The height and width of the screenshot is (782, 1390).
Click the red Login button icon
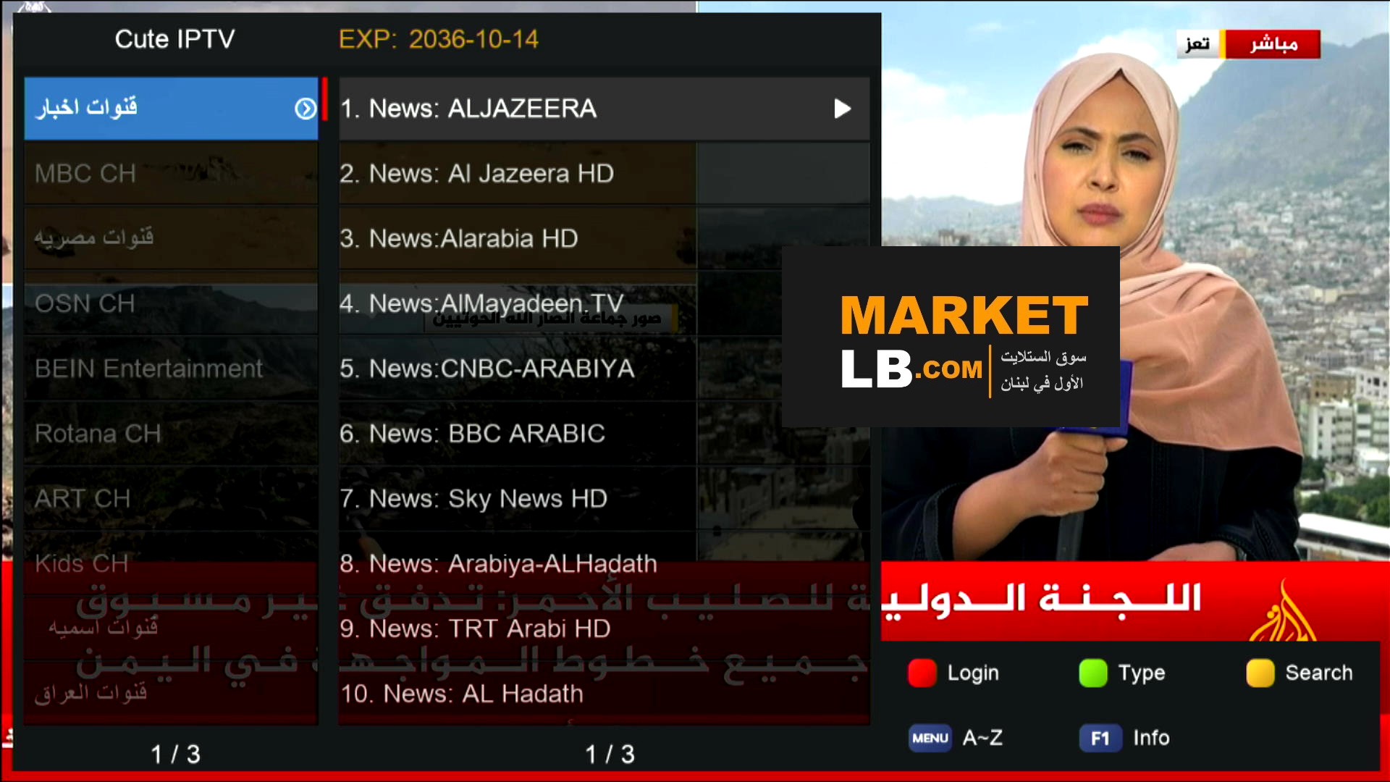pyautogui.click(x=922, y=673)
